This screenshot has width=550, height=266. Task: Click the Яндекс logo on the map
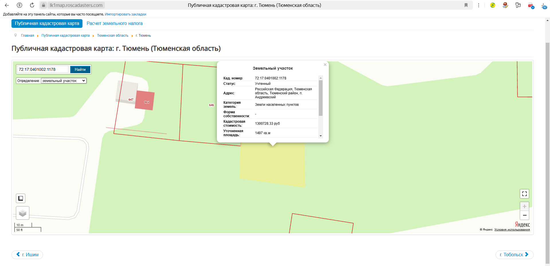522,224
